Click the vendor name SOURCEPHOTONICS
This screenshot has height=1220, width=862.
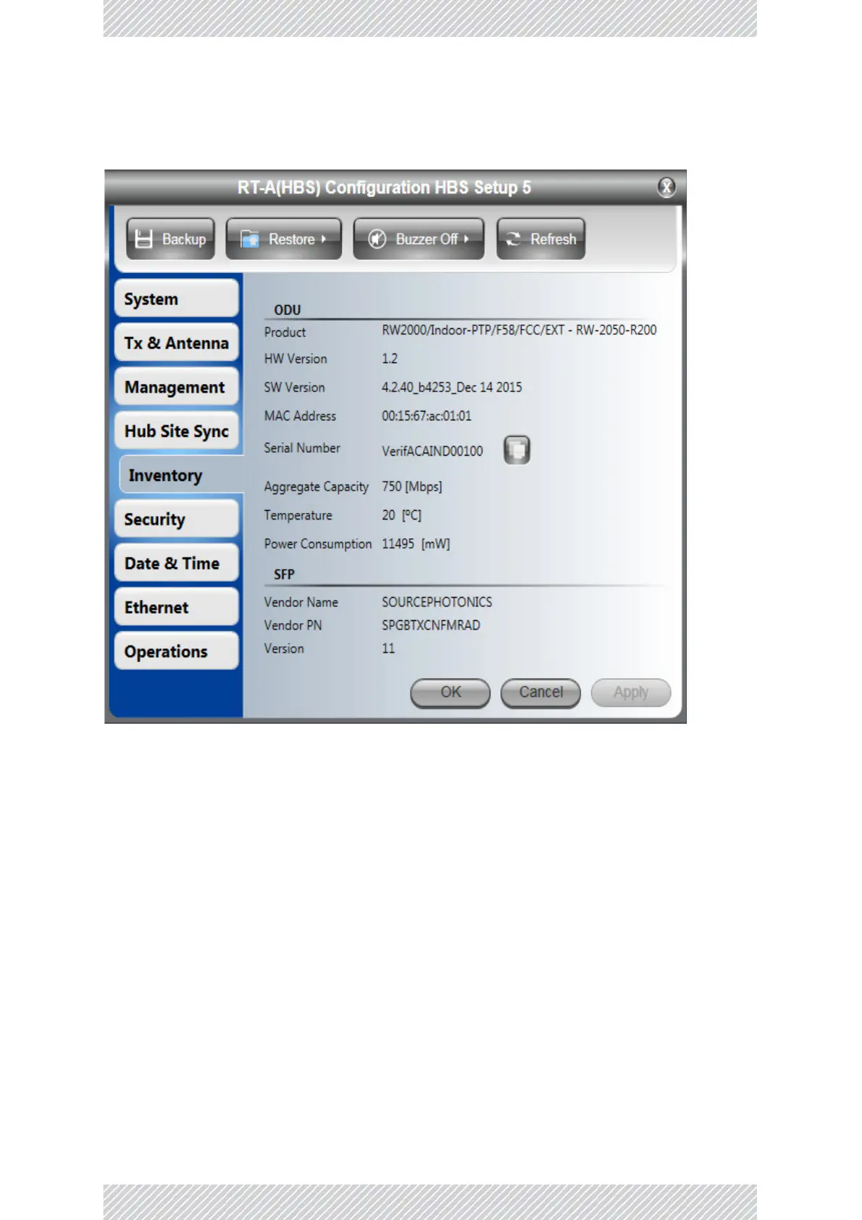point(437,602)
